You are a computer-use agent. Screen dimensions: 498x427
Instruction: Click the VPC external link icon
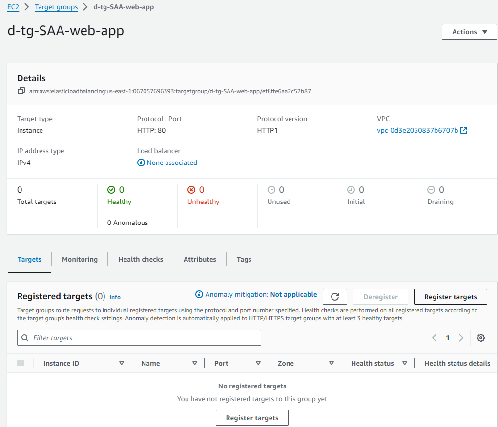pyautogui.click(x=464, y=130)
